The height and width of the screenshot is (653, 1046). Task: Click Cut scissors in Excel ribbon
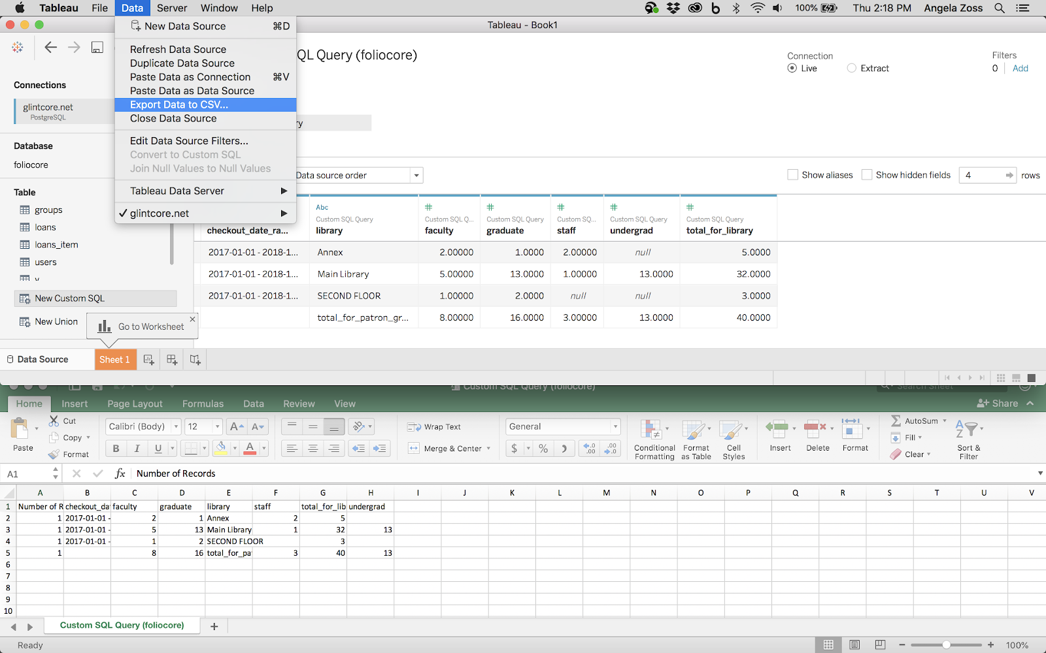pos(54,421)
